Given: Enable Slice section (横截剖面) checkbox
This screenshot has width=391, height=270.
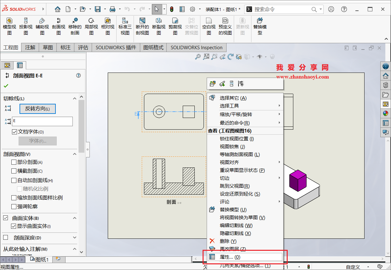Looking at the screenshot, I should point(14,171).
